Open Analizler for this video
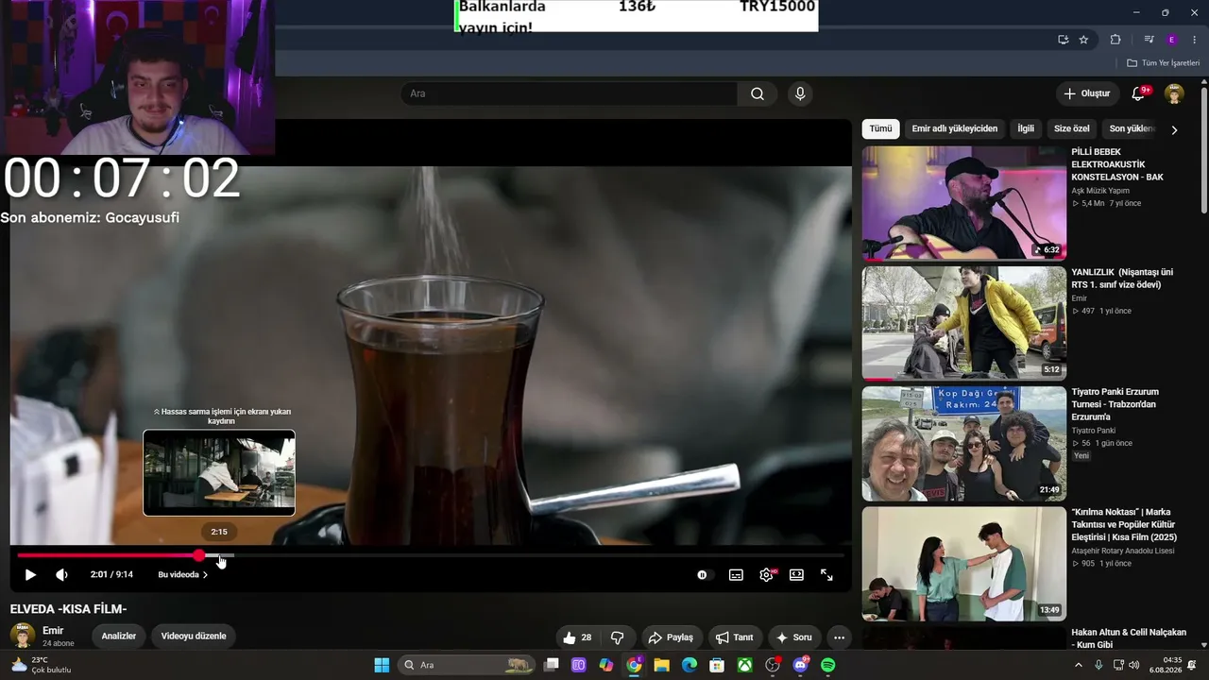1209x680 pixels. (x=119, y=637)
